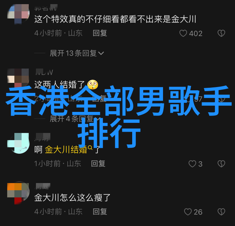Image resolution: width=235 pixels, height=226 pixels.
Task: Dislike the 金大川怎么这么瘦了 comment
Action: coord(221,212)
